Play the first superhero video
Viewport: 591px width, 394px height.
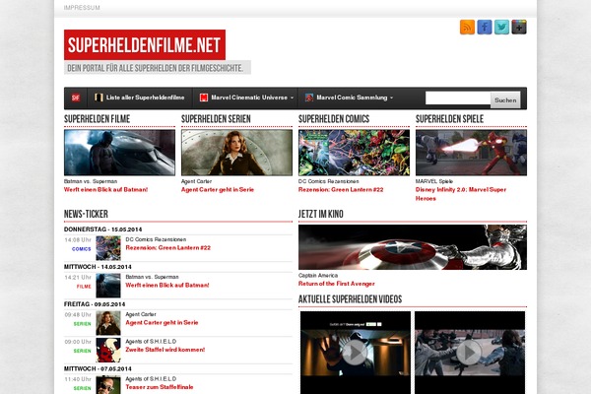click(x=356, y=353)
